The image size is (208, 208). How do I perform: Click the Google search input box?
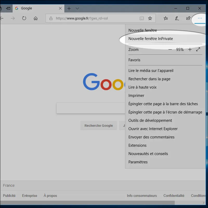91,108
